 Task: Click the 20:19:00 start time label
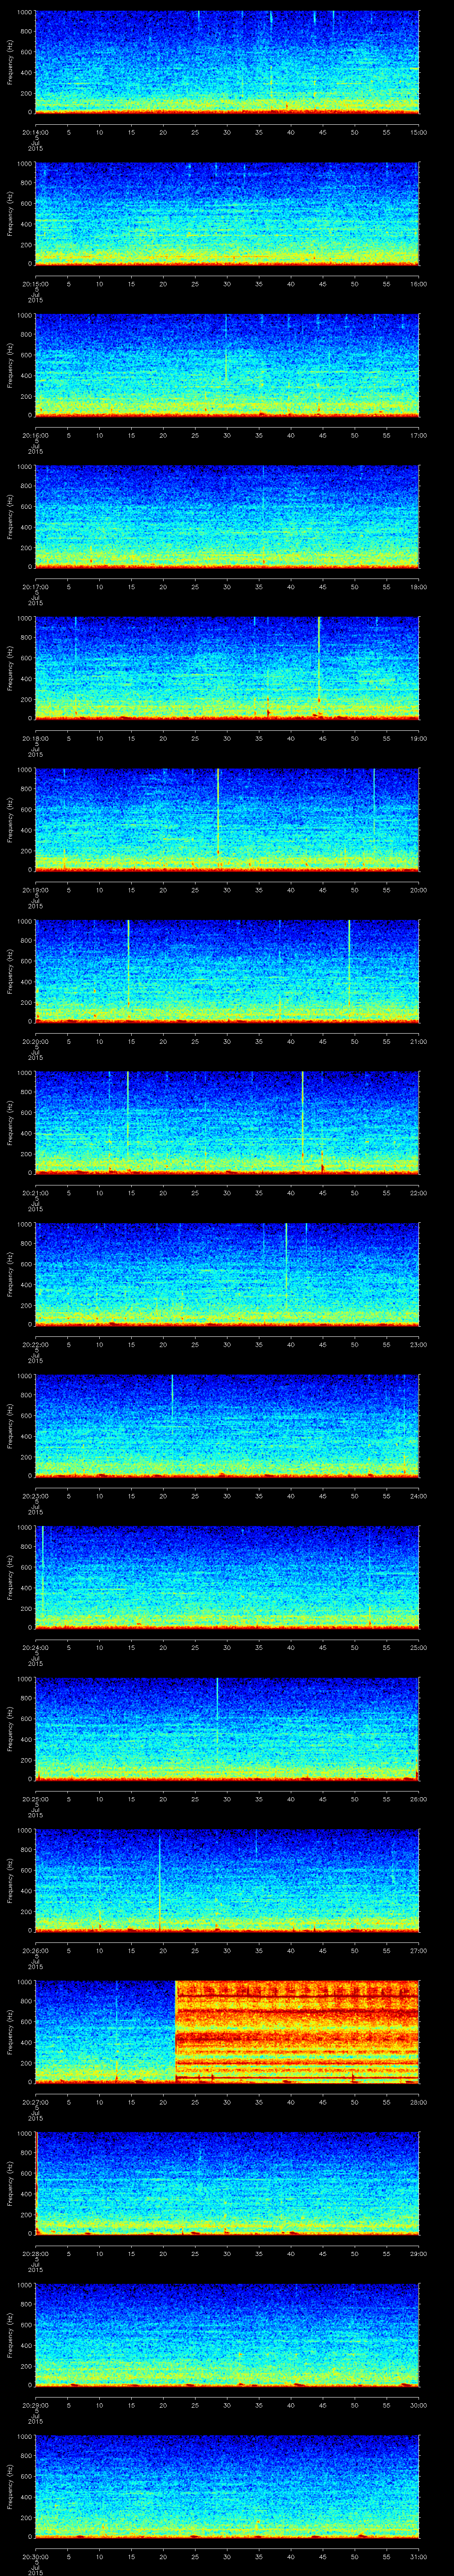point(35,890)
